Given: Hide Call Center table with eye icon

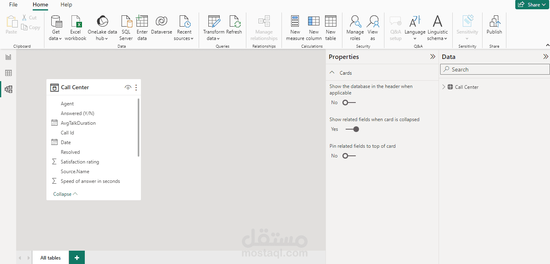Looking at the screenshot, I should 128,87.
